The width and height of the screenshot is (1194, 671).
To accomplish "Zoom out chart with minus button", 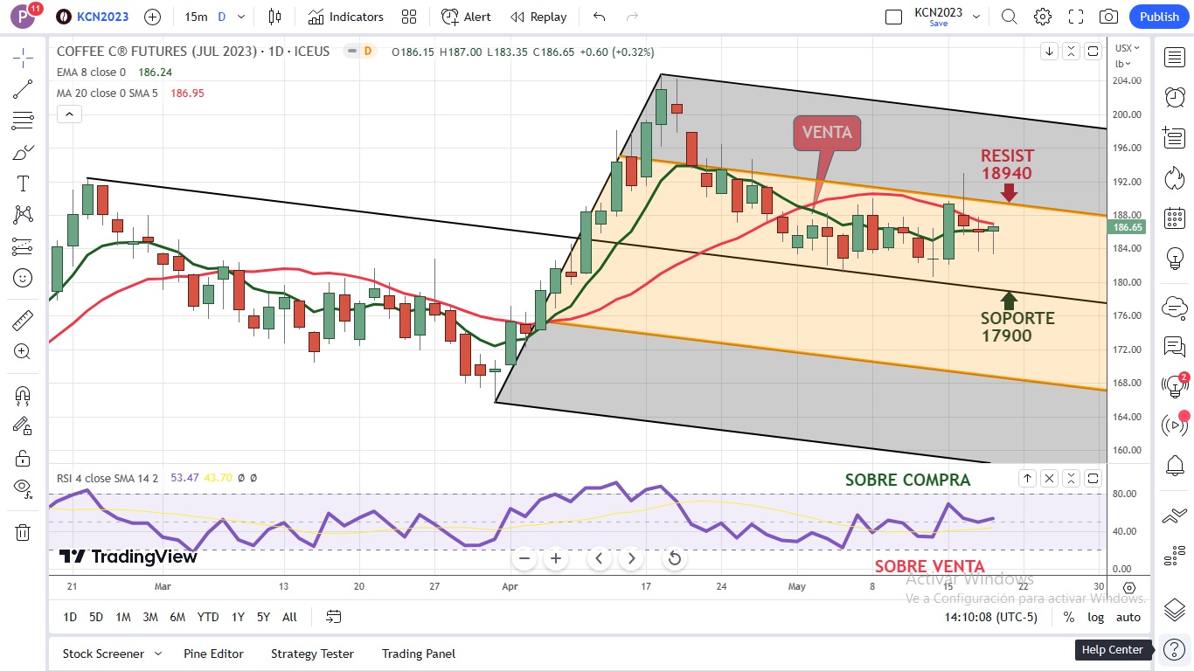I will coord(524,558).
